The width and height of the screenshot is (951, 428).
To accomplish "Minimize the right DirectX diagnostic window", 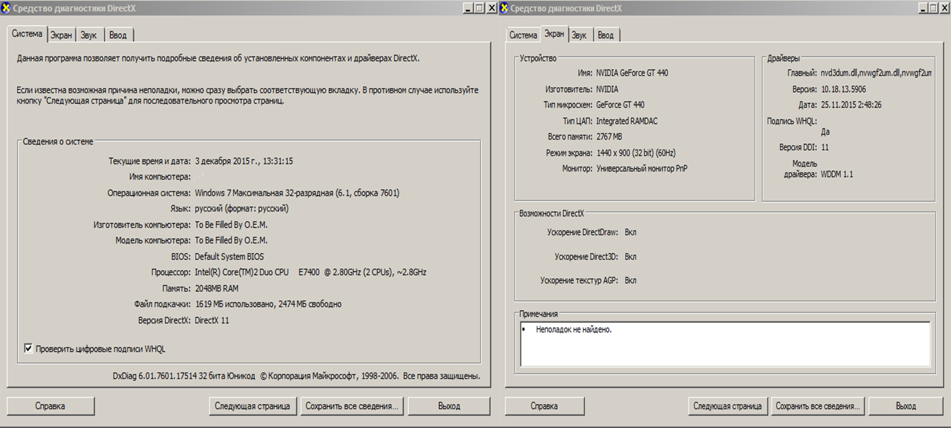I will (923, 8).
